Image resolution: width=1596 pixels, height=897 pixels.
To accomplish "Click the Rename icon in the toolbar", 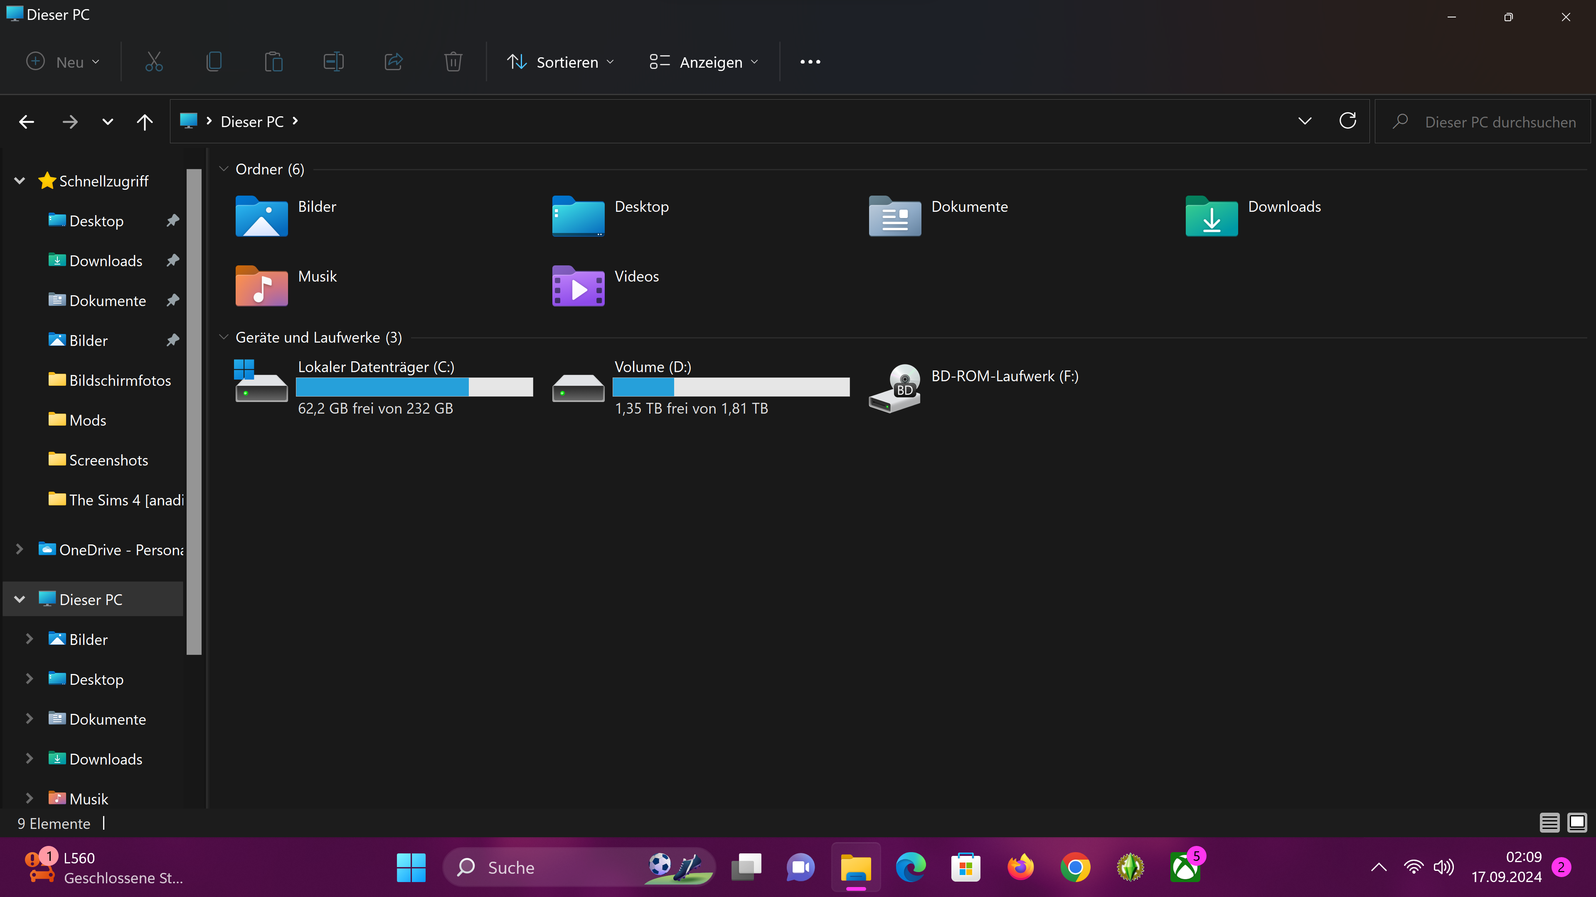I will [333, 61].
